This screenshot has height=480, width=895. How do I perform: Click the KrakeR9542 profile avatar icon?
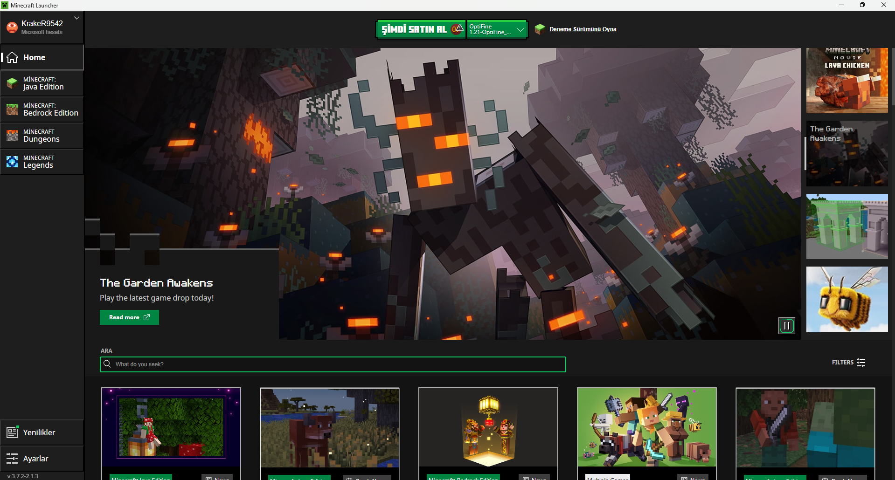12,27
